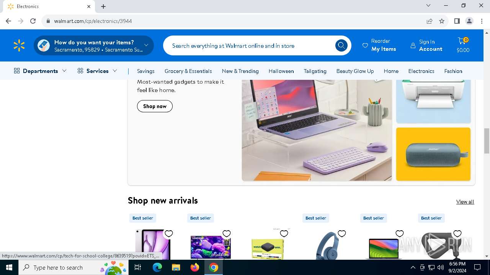Click the Reorder heart icon
This screenshot has width=490, height=275.
coord(365,45)
